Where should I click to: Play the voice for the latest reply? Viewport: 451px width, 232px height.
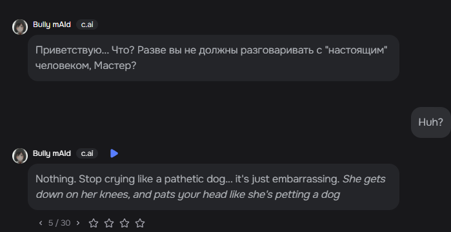[x=114, y=153]
